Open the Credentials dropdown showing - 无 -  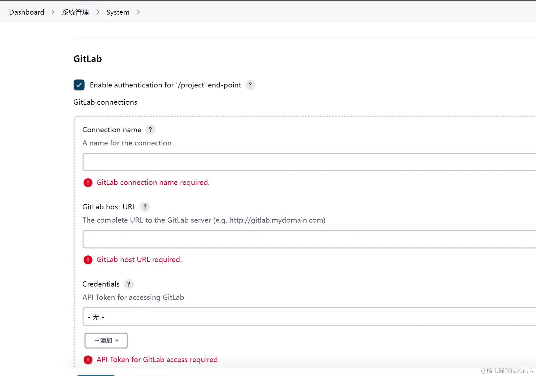309,317
